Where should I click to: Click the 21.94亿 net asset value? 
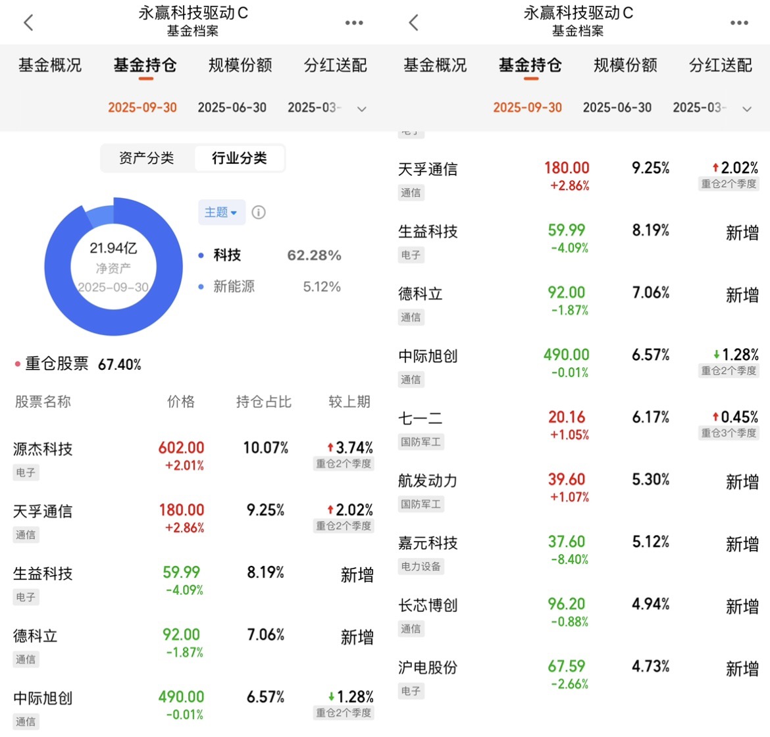pyautogui.click(x=113, y=249)
